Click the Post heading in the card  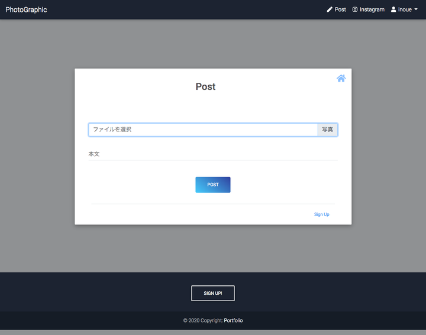pyautogui.click(x=205, y=86)
